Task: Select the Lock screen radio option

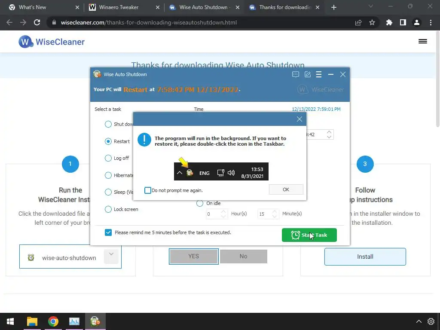Action: tap(108, 209)
